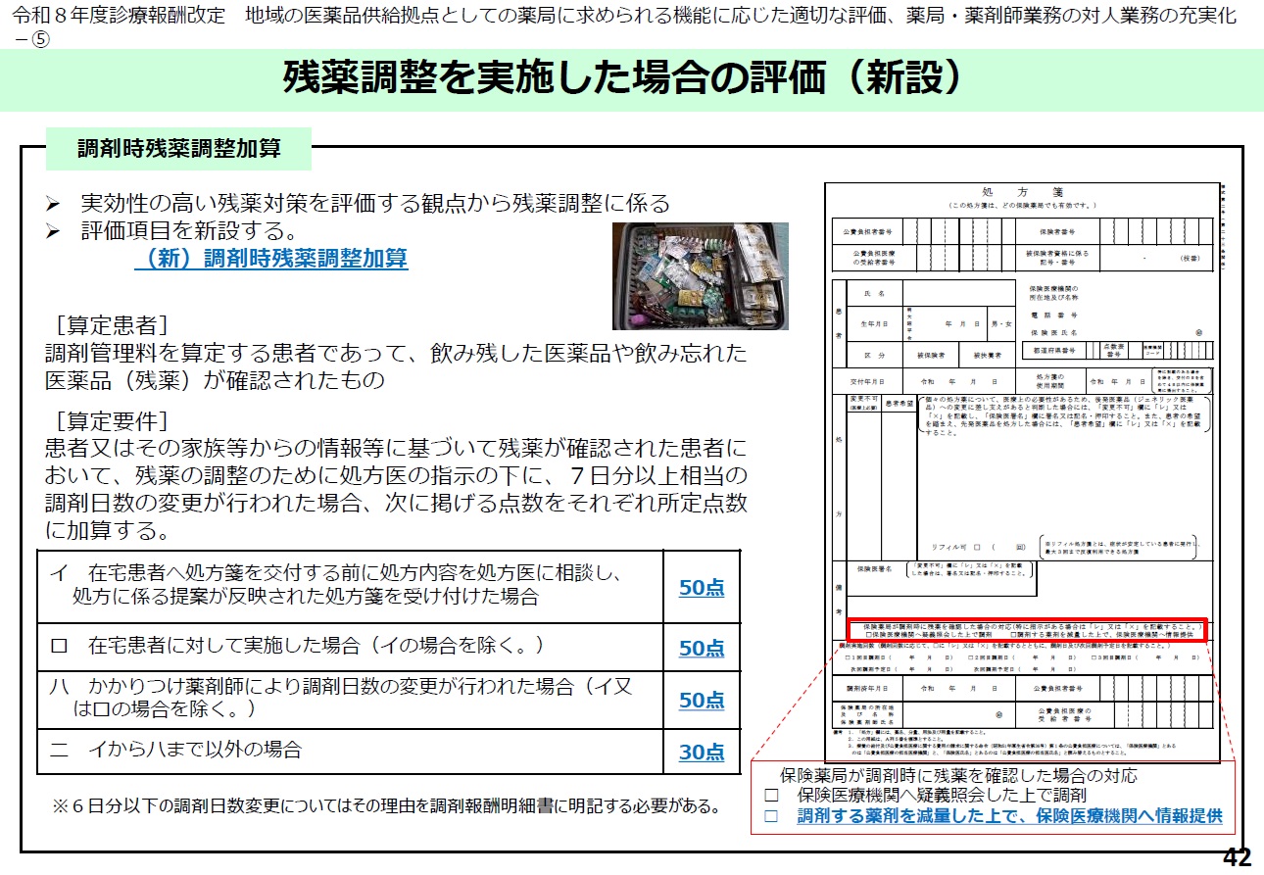
Task: Open the （新）調剤時残薬調整加算 link
Action: 270,259
